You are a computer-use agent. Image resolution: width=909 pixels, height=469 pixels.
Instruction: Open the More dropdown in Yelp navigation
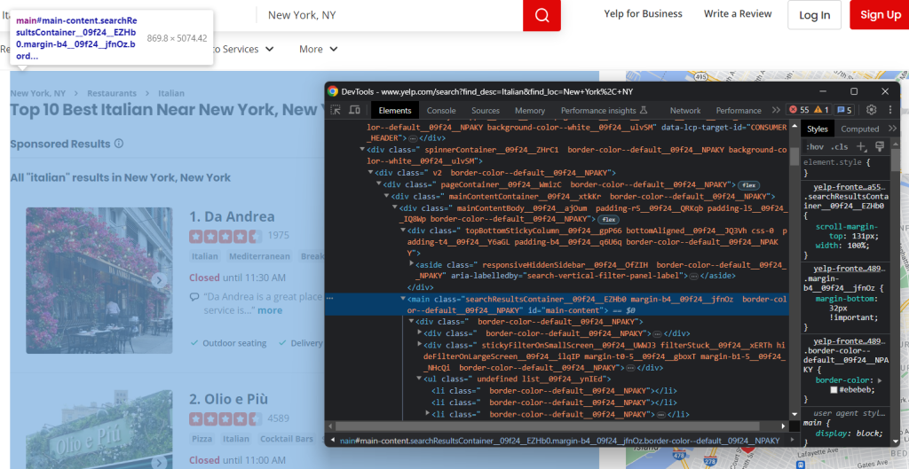click(x=317, y=50)
